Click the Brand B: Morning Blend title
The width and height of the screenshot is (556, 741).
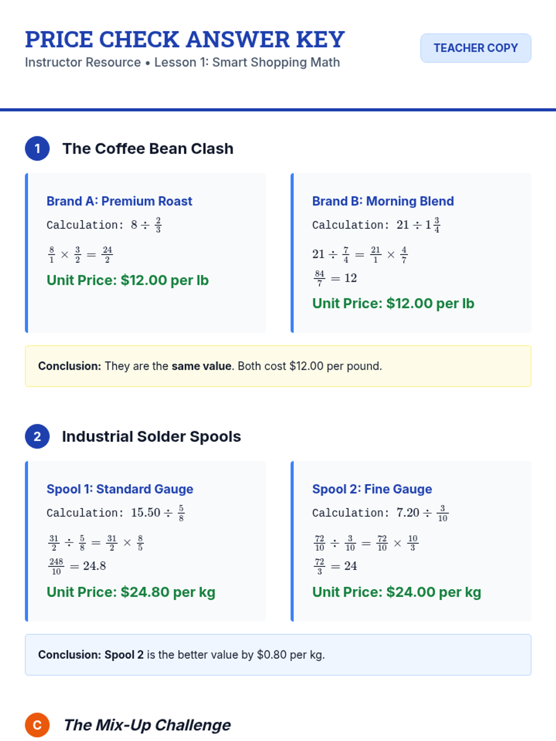[x=383, y=201]
